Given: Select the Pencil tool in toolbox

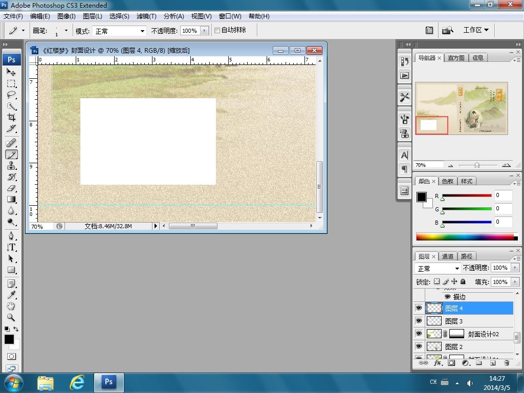Looking at the screenshot, I should tap(11, 155).
